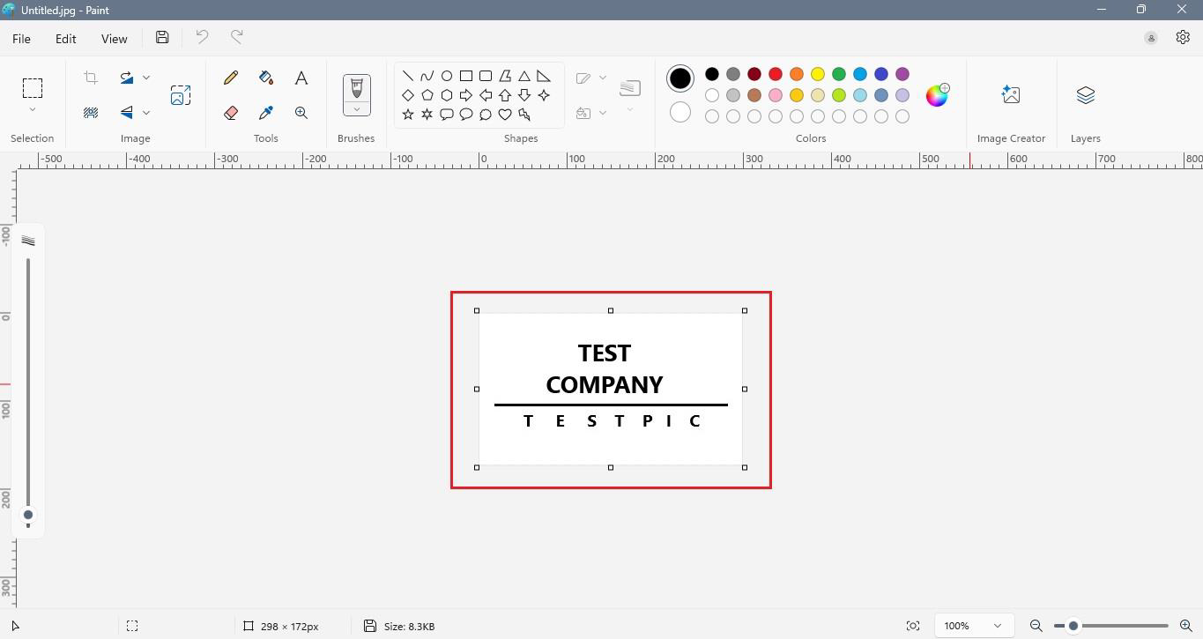
Task: Open the Layers panel
Action: click(1085, 95)
